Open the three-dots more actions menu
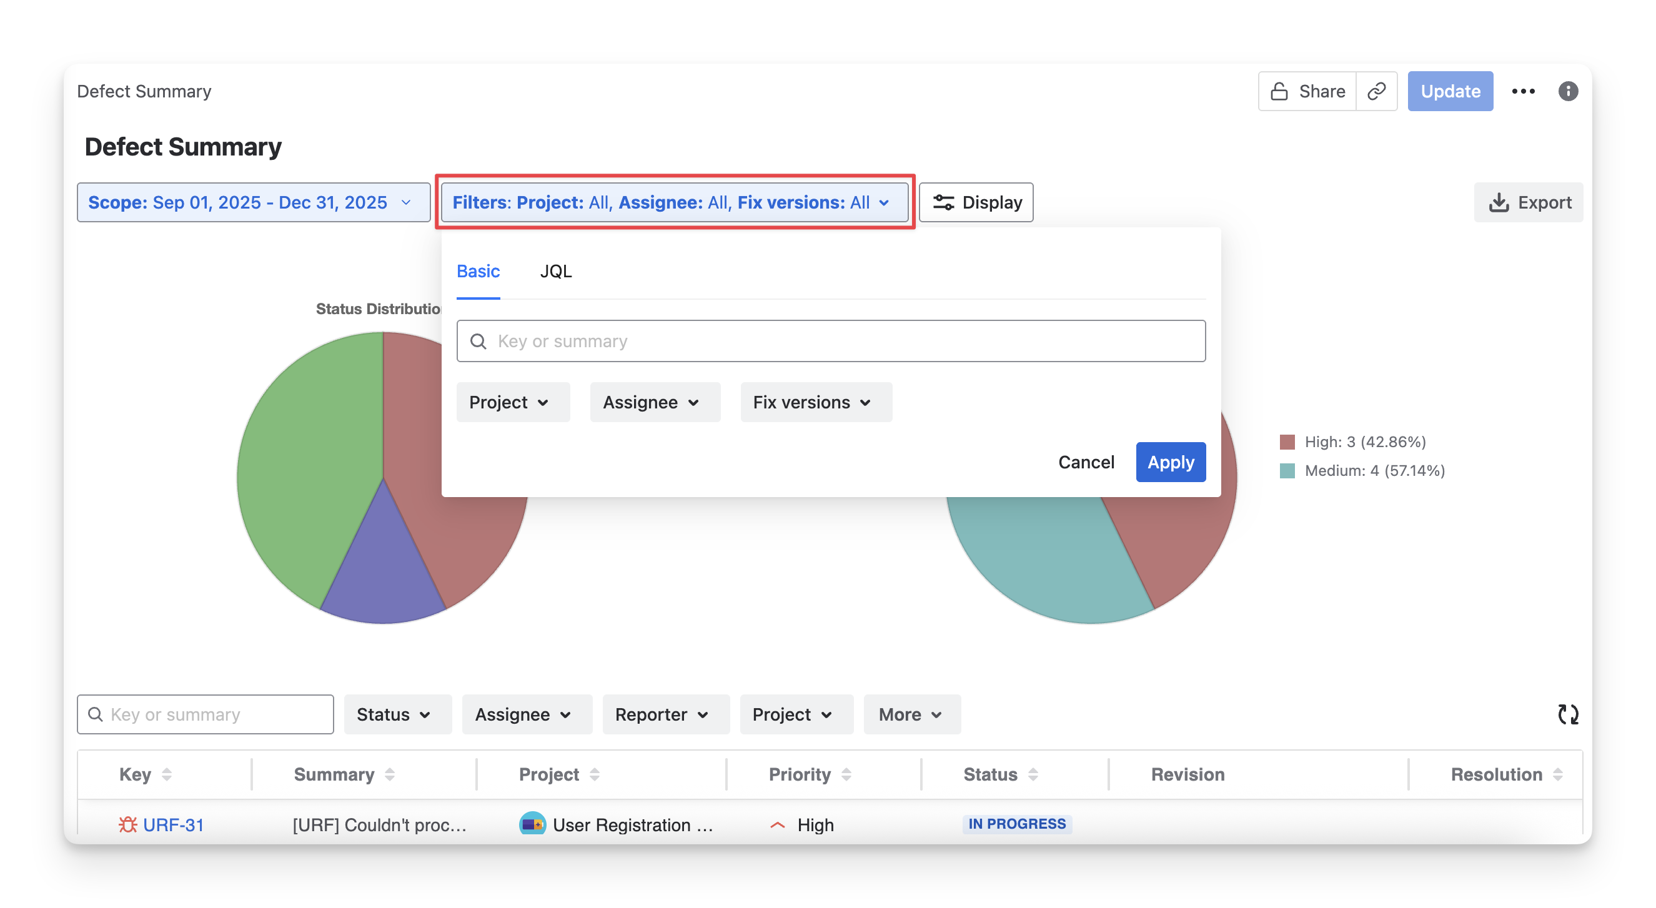The height and width of the screenshot is (908, 1656). pyautogui.click(x=1523, y=91)
